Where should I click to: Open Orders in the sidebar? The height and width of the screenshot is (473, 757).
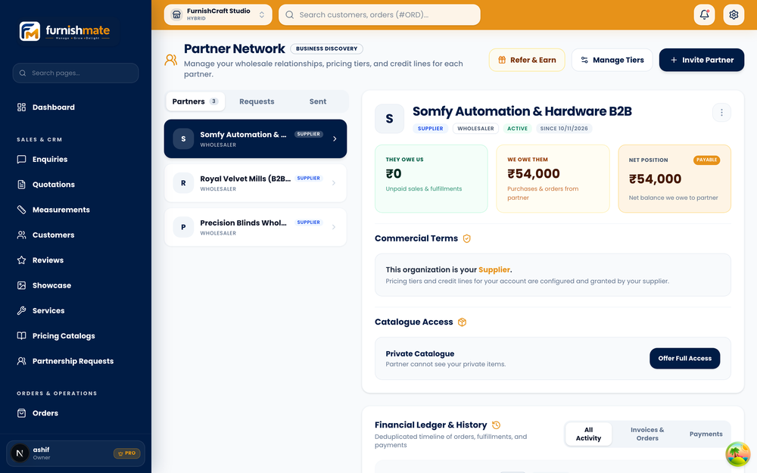pyautogui.click(x=75, y=413)
